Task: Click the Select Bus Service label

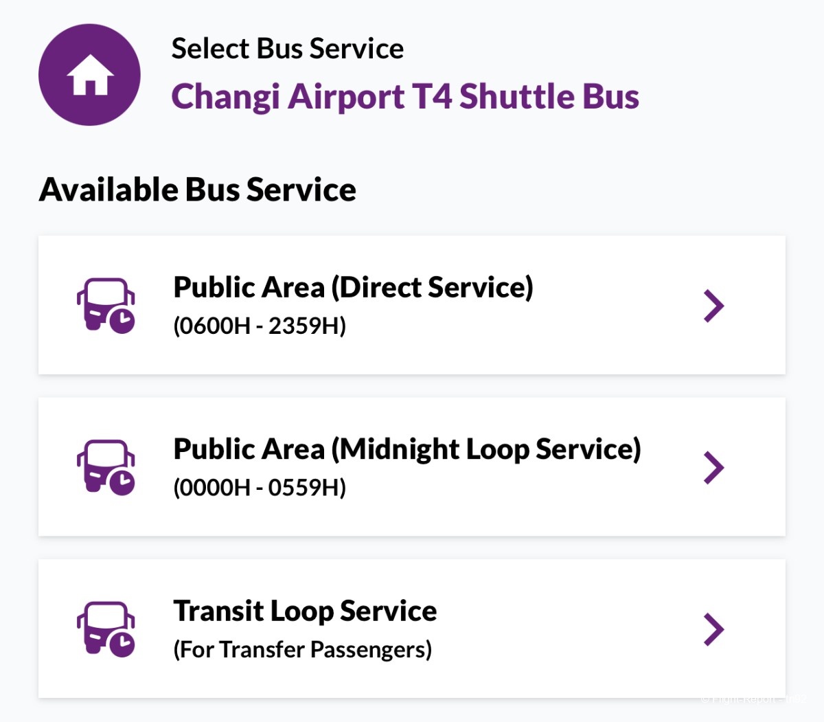Action: [288, 49]
